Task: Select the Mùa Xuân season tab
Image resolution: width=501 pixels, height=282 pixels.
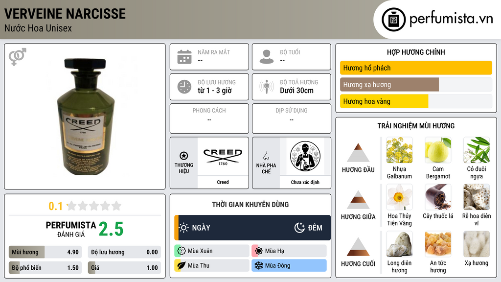Action: click(x=212, y=251)
